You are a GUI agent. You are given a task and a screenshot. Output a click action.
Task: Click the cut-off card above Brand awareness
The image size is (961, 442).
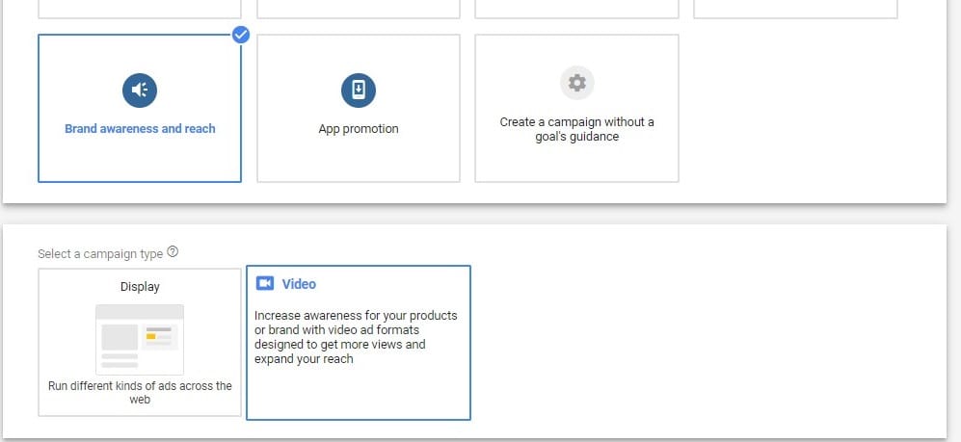pyautogui.click(x=140, y=9)
